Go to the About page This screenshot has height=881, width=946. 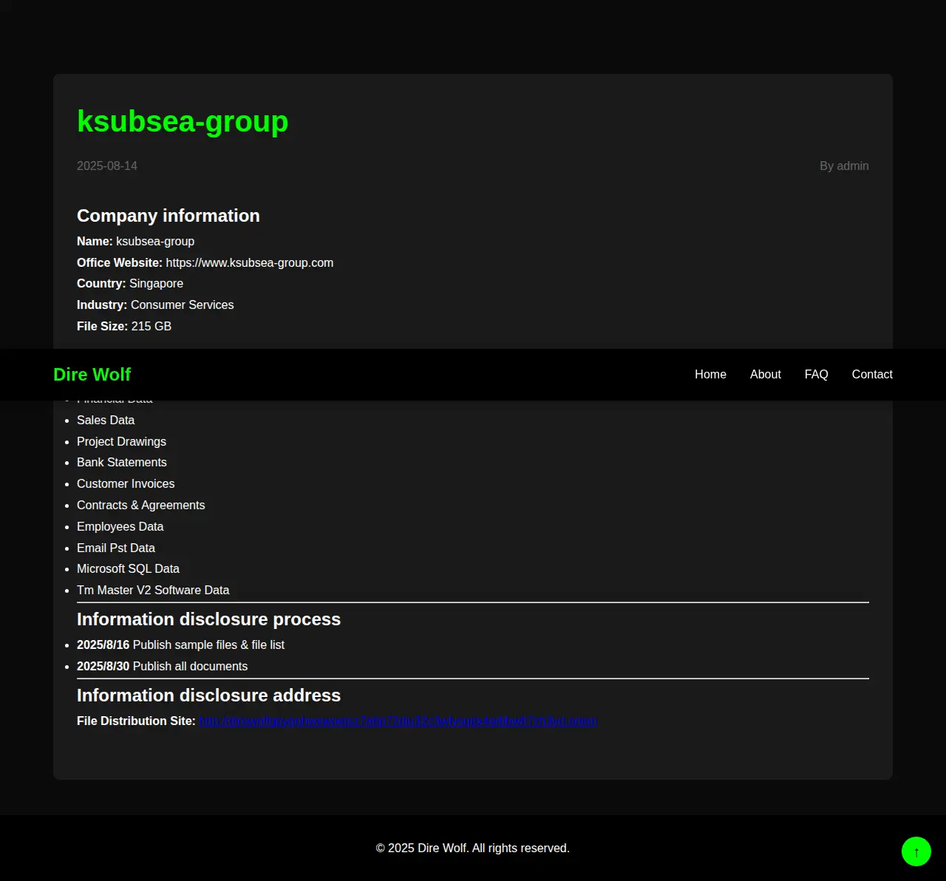coord(765,375)
